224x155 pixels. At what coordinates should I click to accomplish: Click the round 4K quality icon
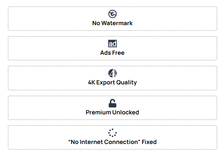coord(112,73)
